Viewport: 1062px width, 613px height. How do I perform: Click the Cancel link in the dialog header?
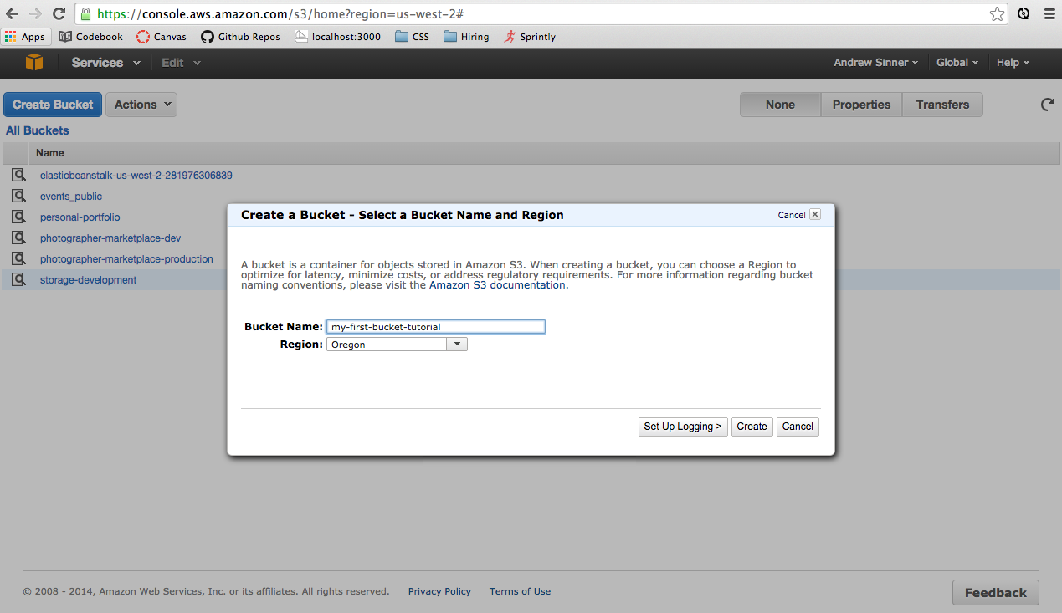(792, 215)
